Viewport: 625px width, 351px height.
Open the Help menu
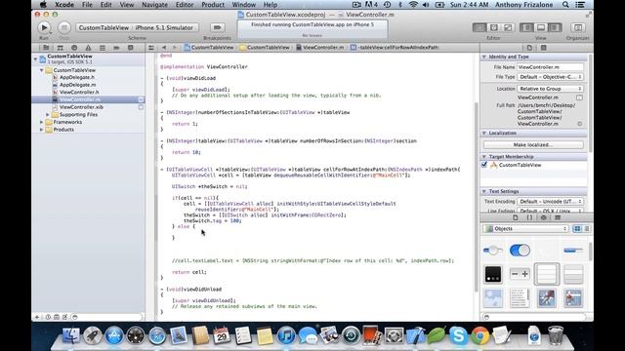pos(271,5)
